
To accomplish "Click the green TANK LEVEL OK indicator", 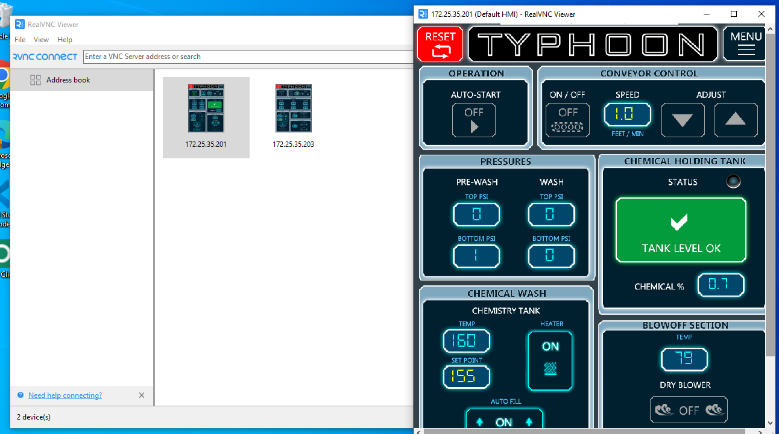I will point(681,230).
